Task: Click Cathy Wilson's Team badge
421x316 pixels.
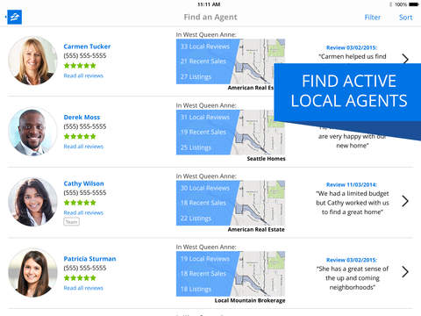Action: (72, 222)
